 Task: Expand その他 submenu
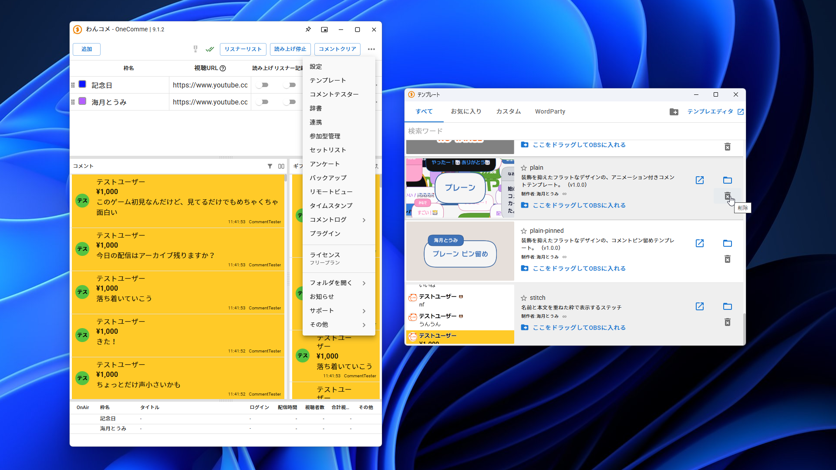(339, 325)
